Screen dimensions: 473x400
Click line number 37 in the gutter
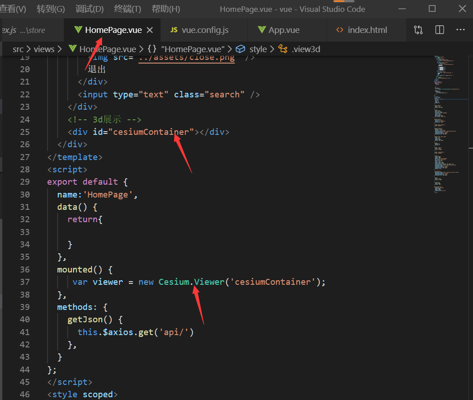point(25,282)
